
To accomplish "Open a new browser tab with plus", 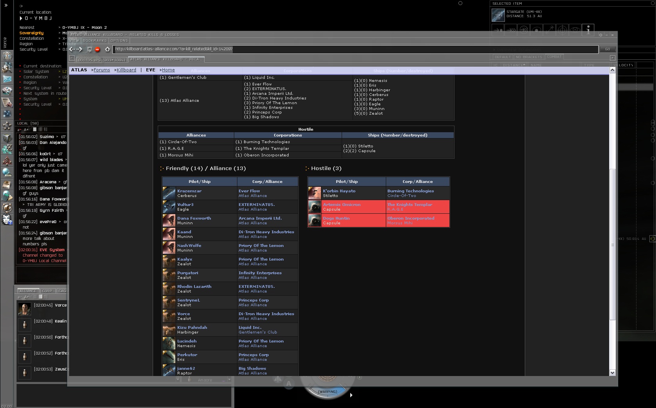I will pyautogui.click(x=612, y=58).
